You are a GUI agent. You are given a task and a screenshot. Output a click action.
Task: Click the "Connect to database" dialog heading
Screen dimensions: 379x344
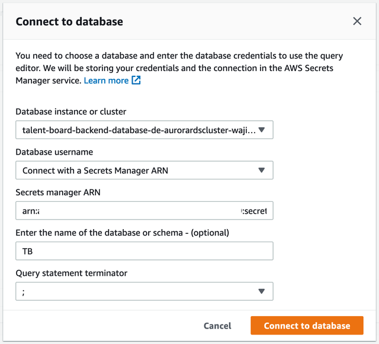69,22
